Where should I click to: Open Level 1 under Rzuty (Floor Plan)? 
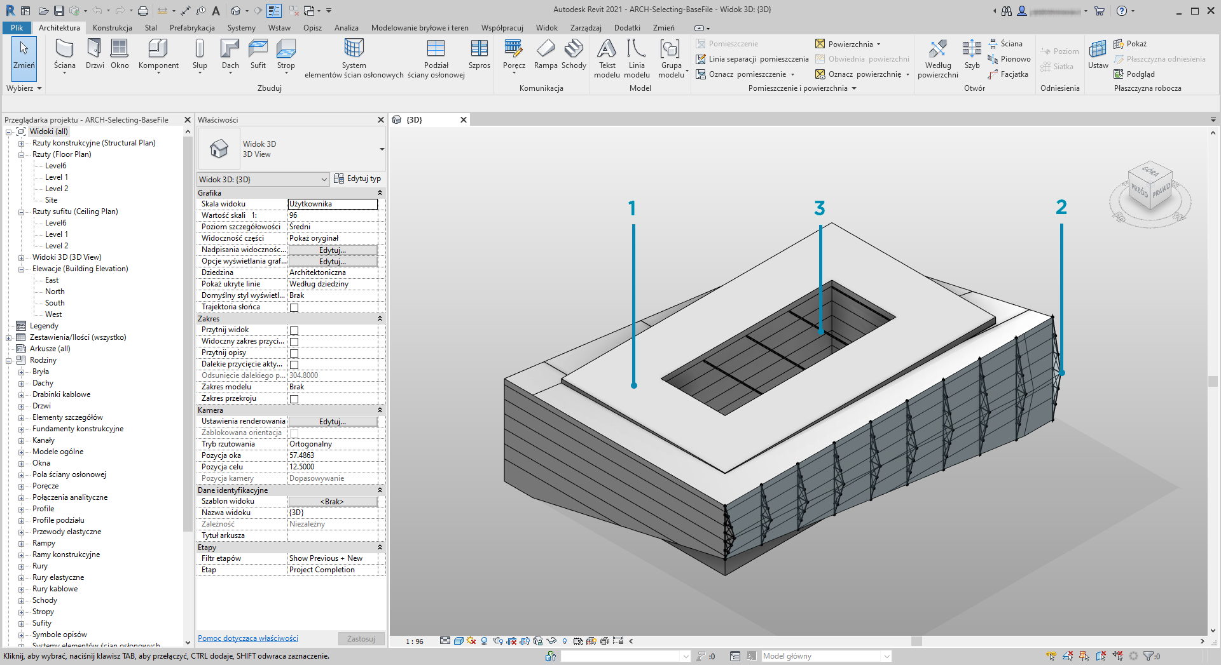(57, 177)
